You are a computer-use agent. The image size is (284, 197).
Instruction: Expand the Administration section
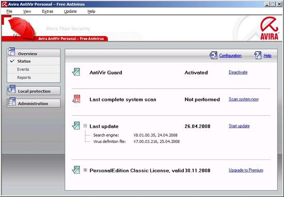(34, 103)
